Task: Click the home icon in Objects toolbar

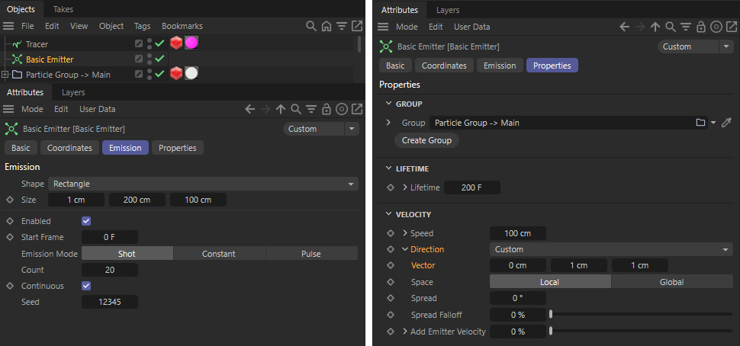Action: click(x=326, y=27)
